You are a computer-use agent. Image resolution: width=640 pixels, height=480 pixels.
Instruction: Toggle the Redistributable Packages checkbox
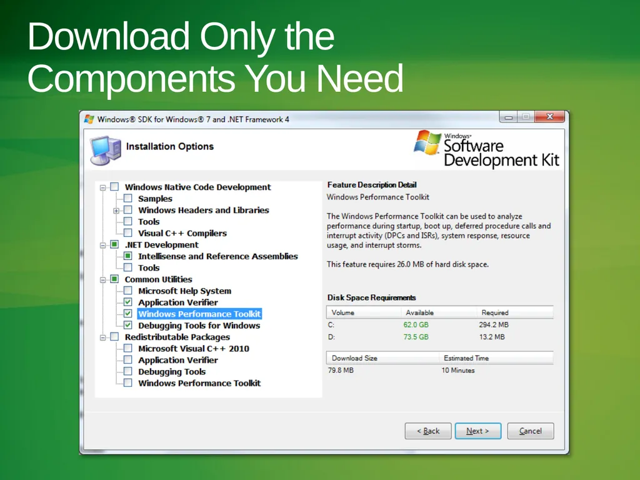pyautogui.click(x=115, y=337)
